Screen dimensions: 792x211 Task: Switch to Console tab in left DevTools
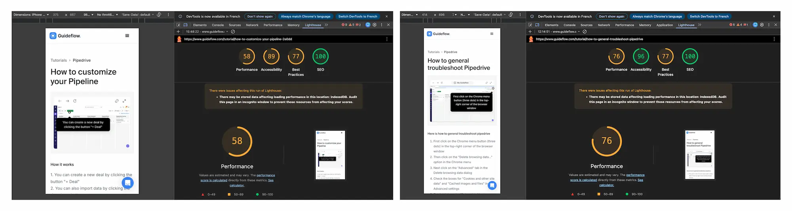218,25
